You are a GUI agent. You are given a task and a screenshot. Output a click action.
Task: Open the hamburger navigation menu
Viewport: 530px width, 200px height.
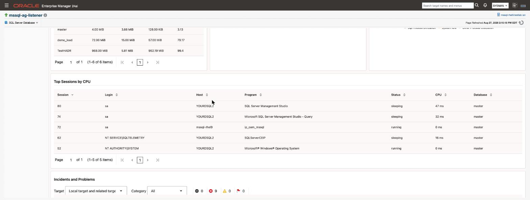point(6,5)
